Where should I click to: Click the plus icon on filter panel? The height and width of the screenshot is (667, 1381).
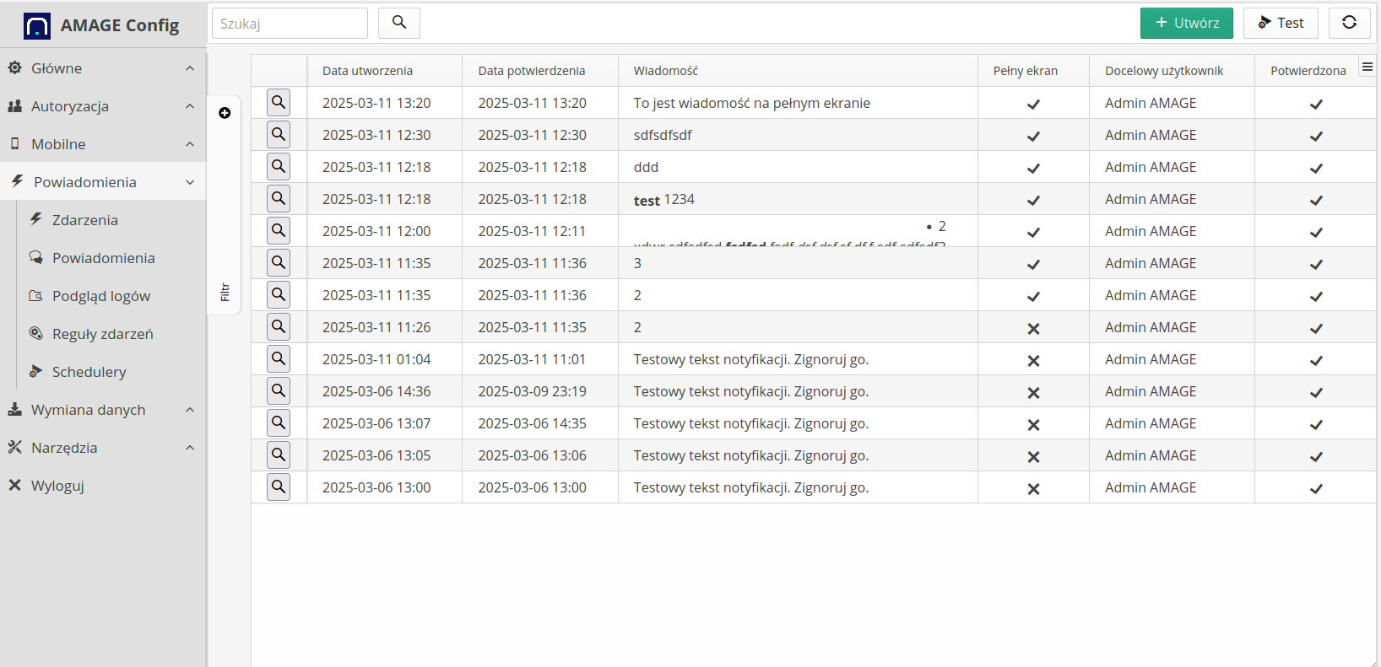[x=225, y=113]
